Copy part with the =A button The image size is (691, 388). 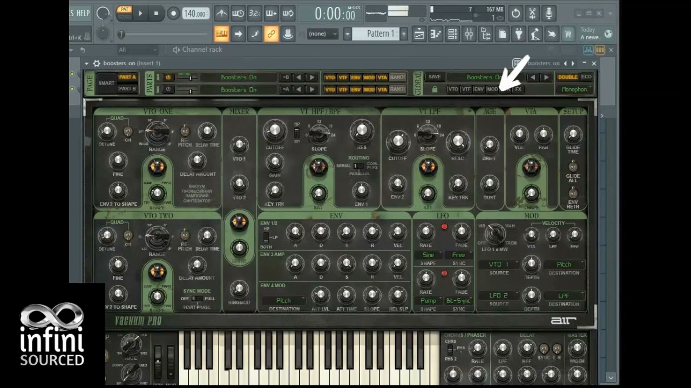pos(286,89)
